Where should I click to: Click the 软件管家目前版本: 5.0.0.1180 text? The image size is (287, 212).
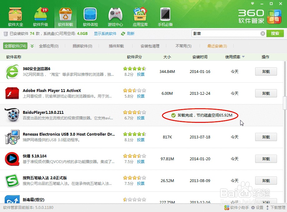(28, 207)
